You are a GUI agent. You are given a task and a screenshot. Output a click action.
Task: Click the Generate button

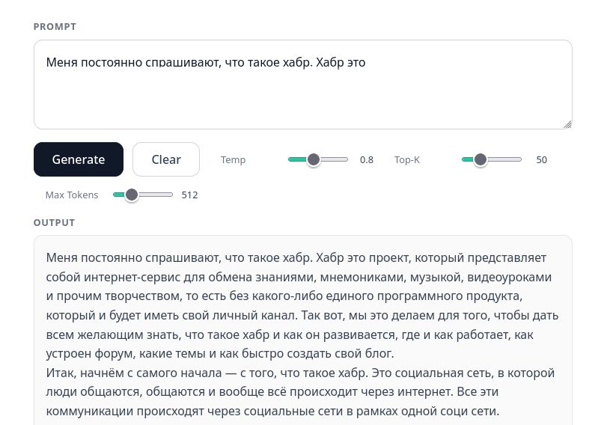click(79, 159)
